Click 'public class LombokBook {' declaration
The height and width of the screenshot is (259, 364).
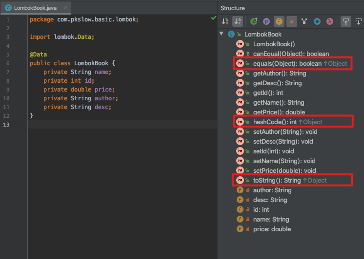[72, 63]
